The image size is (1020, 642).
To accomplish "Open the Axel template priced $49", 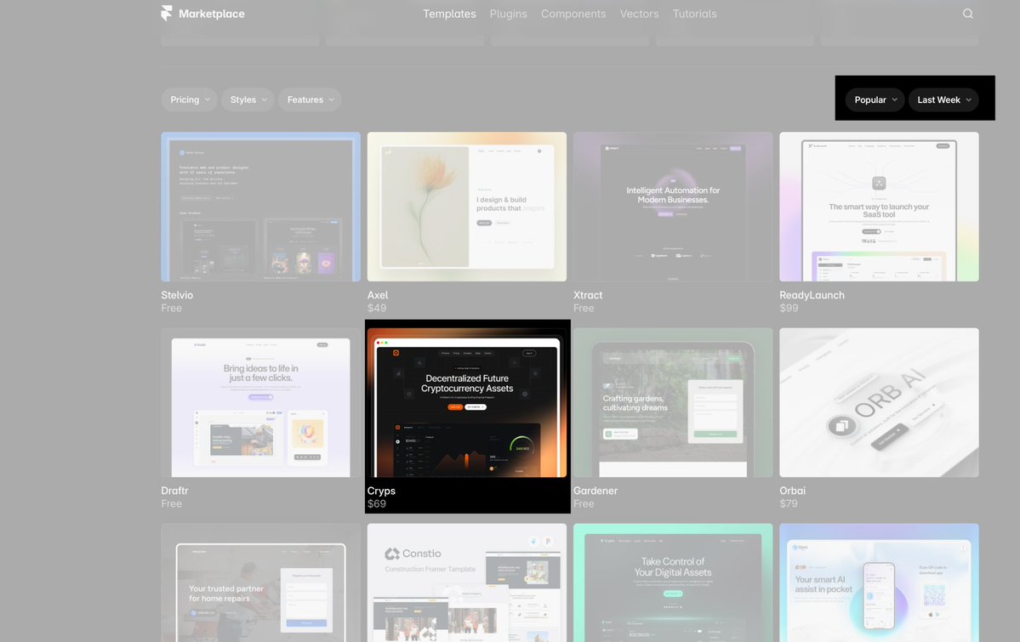I will pyautogui.click(x=466, y=206).
